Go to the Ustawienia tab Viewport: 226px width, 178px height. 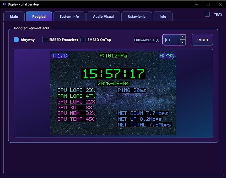137,16
